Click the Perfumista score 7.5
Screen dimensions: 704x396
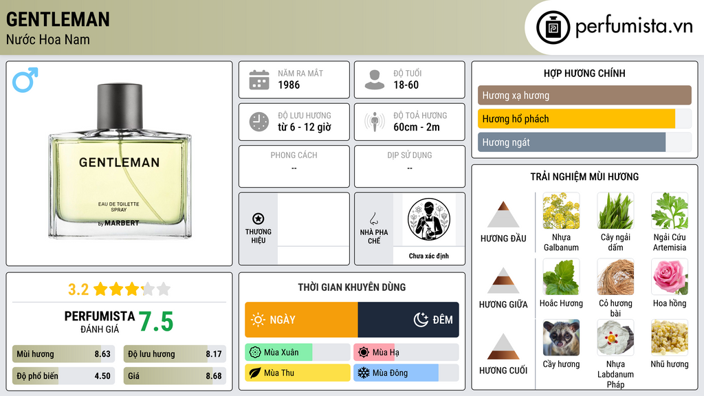tap(156, 322)
